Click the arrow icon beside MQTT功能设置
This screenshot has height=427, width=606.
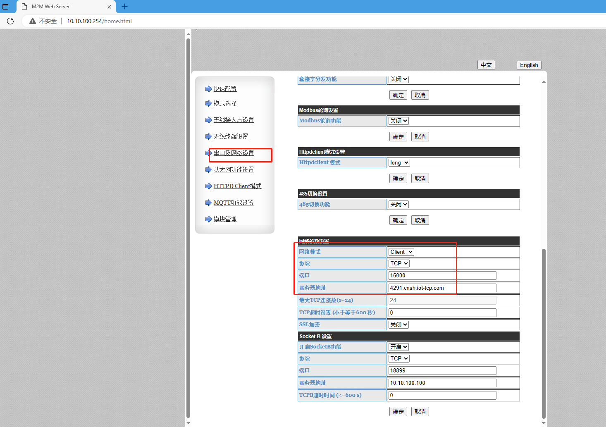tap(208, 203)
